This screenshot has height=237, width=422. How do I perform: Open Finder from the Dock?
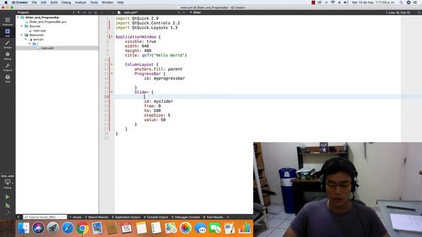24,228
